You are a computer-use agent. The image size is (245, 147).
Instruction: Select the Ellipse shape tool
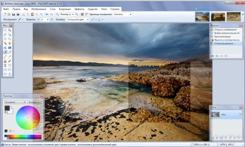5,74
